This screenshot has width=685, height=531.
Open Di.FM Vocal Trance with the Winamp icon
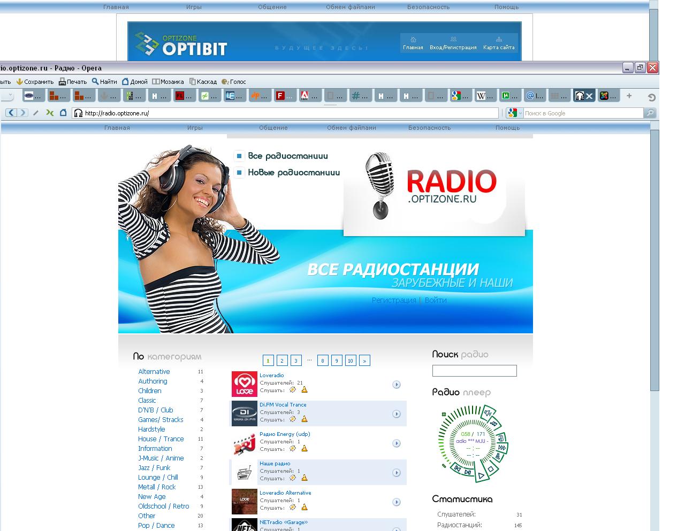point(293,419)
